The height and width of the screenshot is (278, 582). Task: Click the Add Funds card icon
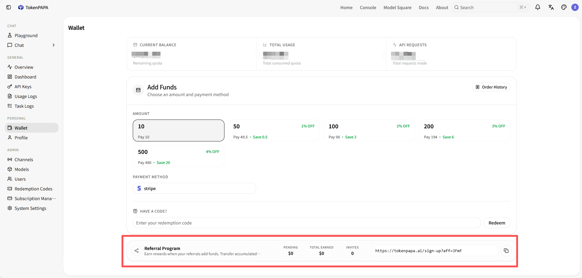point(138,90)
